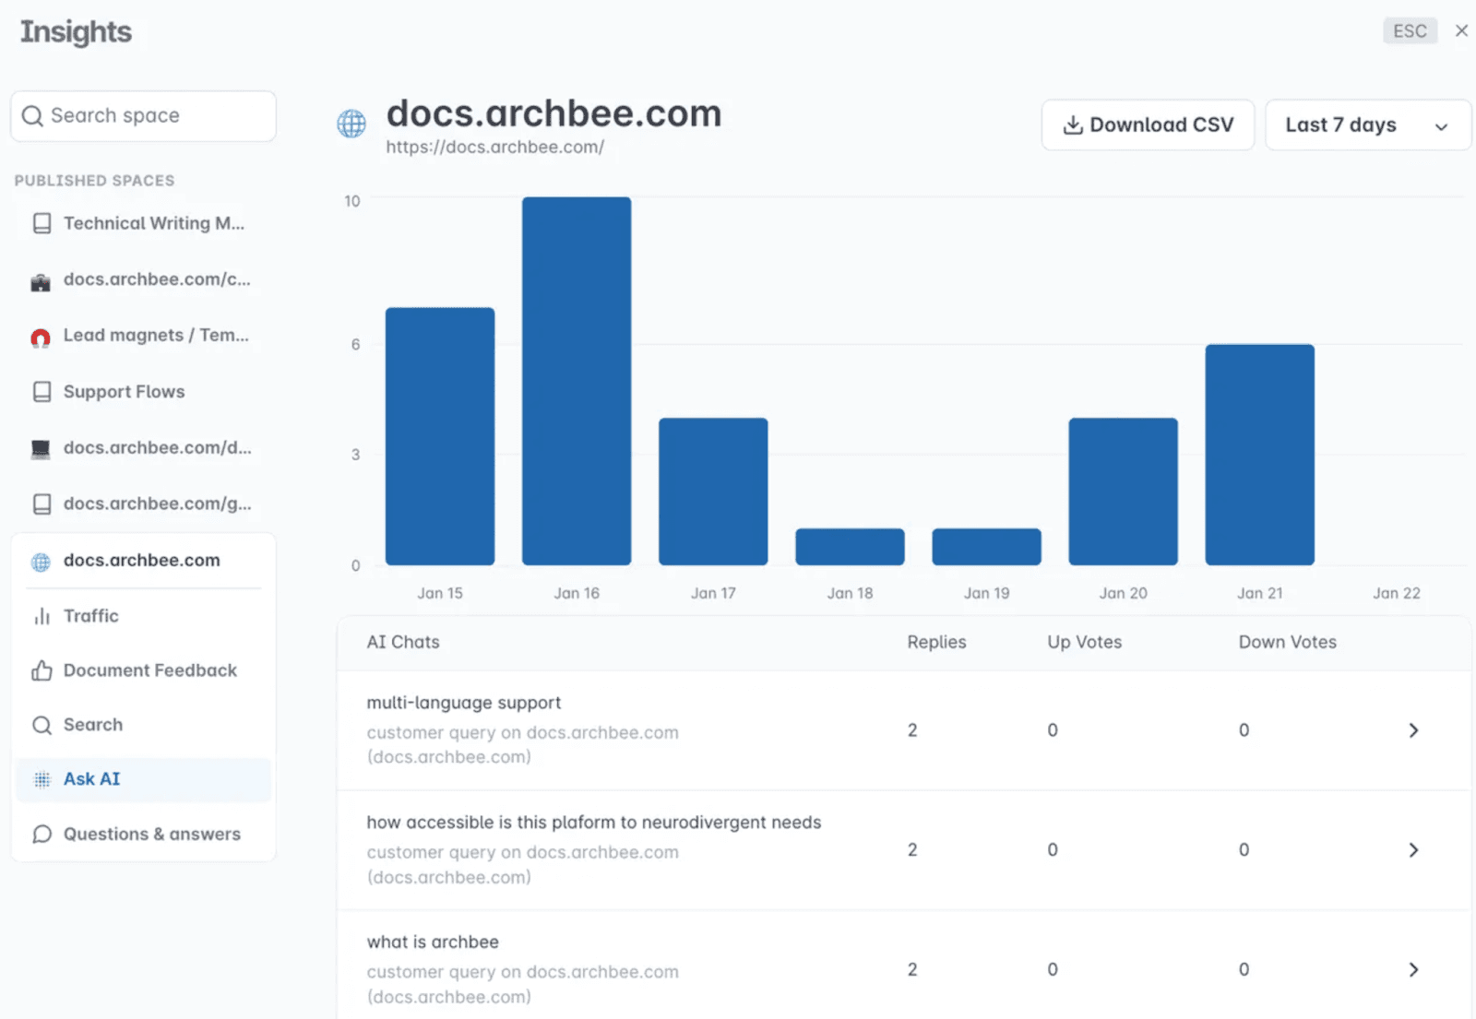The image size is (1476, 1019).
Task: Expand the 'what is archbee' chat chevron
Action: click(1413, 969)
